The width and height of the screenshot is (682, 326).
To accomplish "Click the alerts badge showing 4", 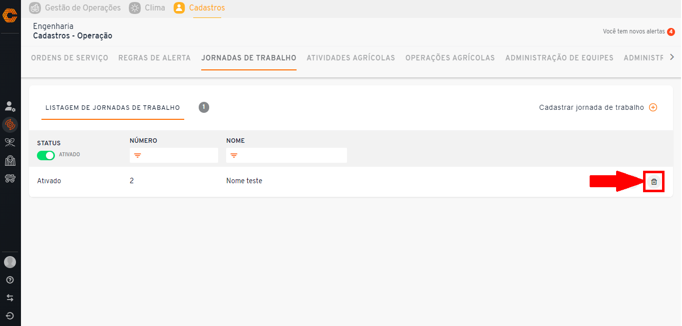I will [x=671, y=32].
